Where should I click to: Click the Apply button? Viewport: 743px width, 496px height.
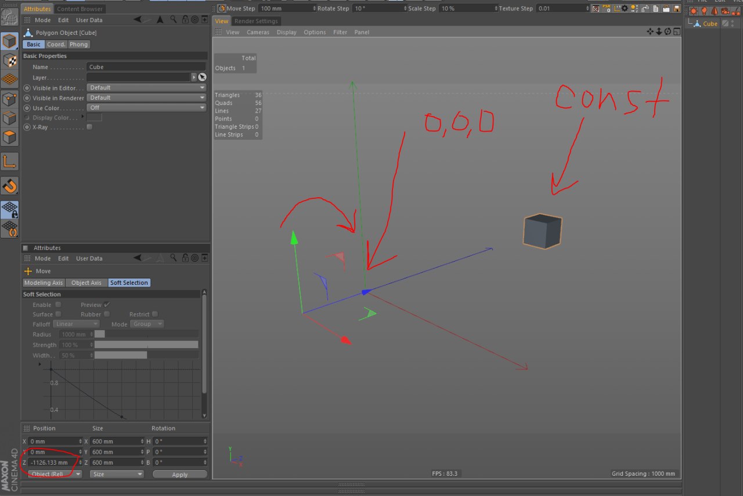(x=180, y=474)
